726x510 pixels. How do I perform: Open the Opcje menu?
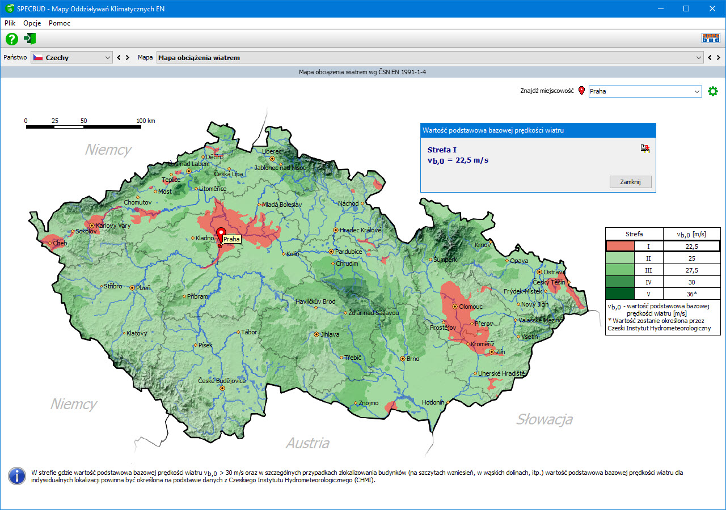point(32,23)
